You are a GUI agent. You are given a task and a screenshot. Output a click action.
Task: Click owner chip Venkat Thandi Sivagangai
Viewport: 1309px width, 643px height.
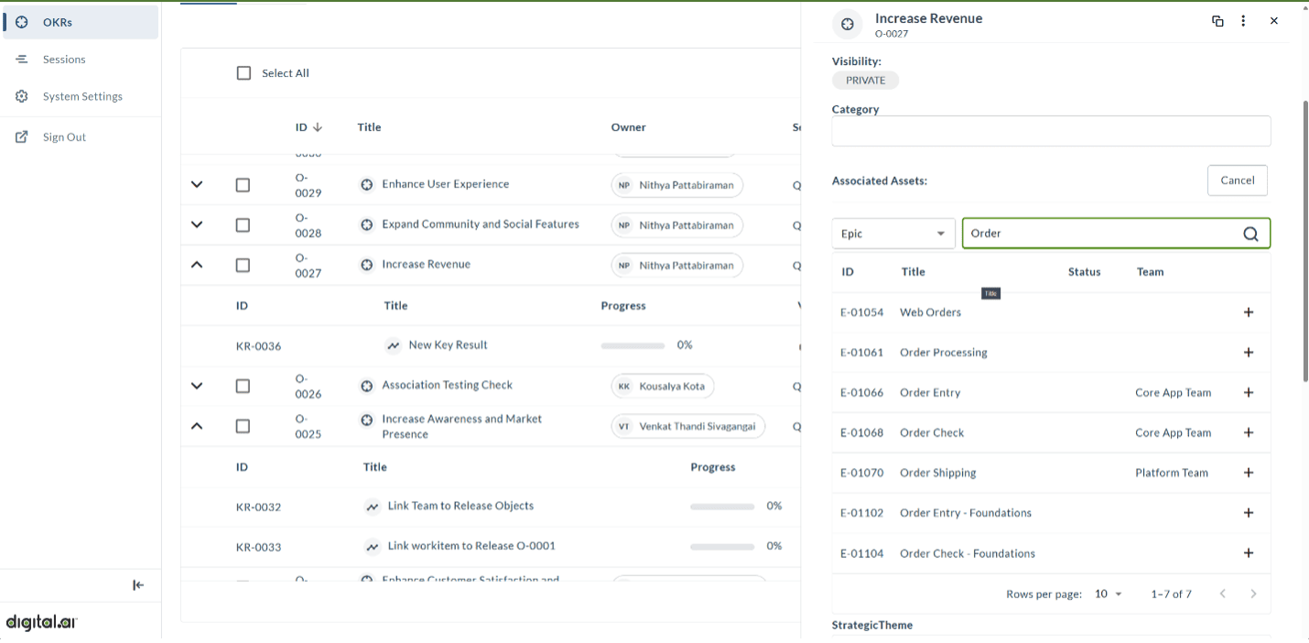coord(688,427)
